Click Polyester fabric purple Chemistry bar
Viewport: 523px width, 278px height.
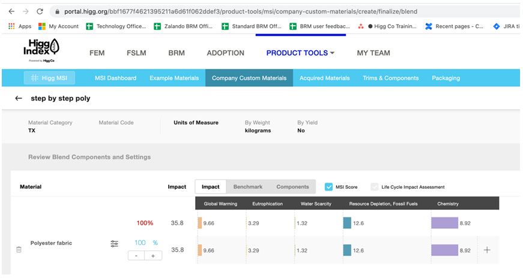point(444,250)
